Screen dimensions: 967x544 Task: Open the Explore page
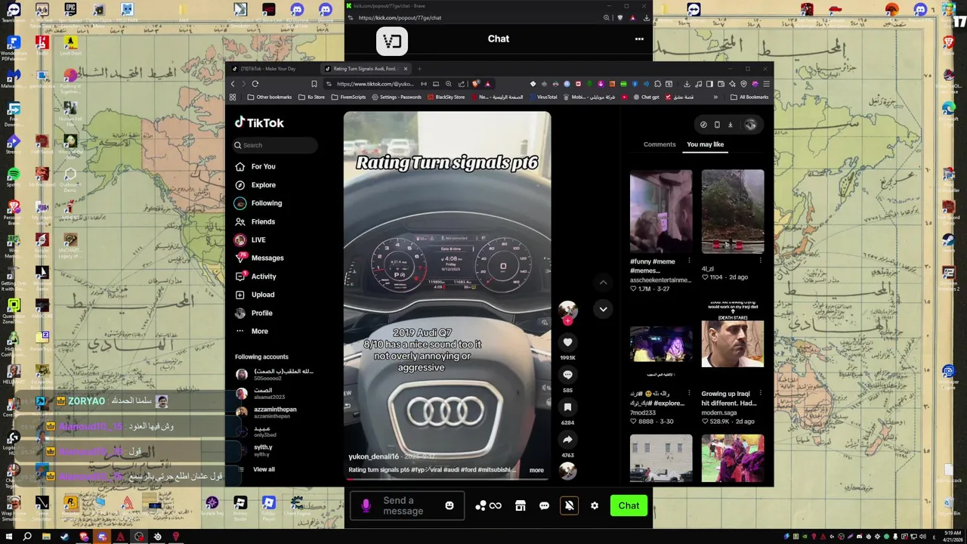click(255, 185)
